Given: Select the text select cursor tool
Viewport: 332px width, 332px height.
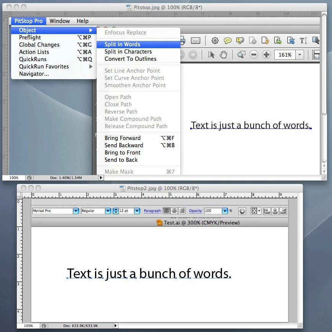Looking at the screenshot, I should pos(211,55).
